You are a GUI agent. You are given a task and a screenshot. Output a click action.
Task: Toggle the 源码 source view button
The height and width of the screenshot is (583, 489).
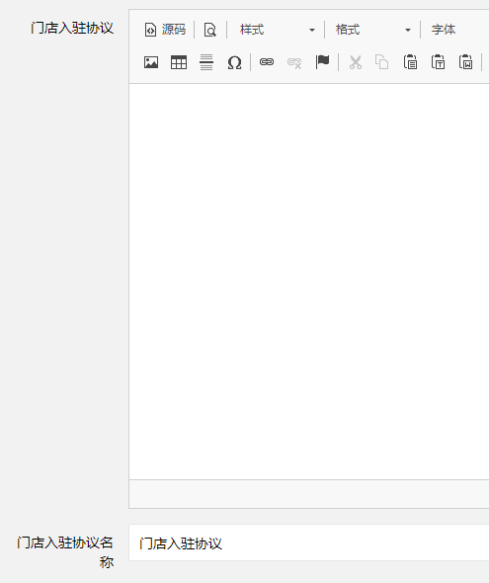(165, 30)
